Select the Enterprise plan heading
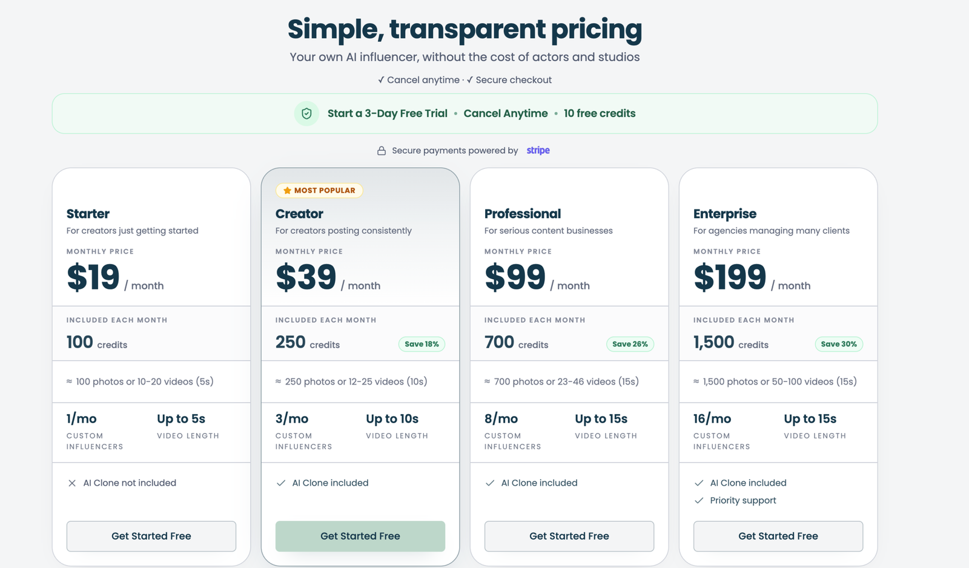 pyautogui.click(x=725, y=214)
